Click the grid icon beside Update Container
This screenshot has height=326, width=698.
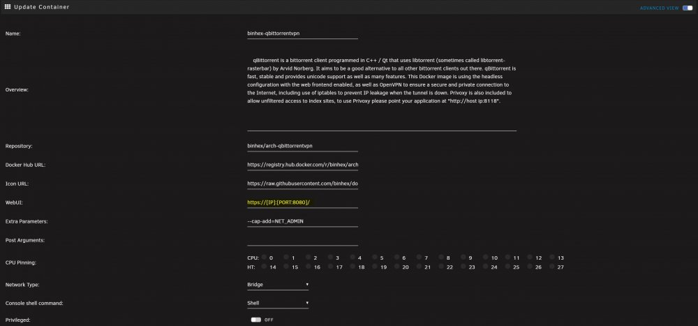click(x=8, y=7)
